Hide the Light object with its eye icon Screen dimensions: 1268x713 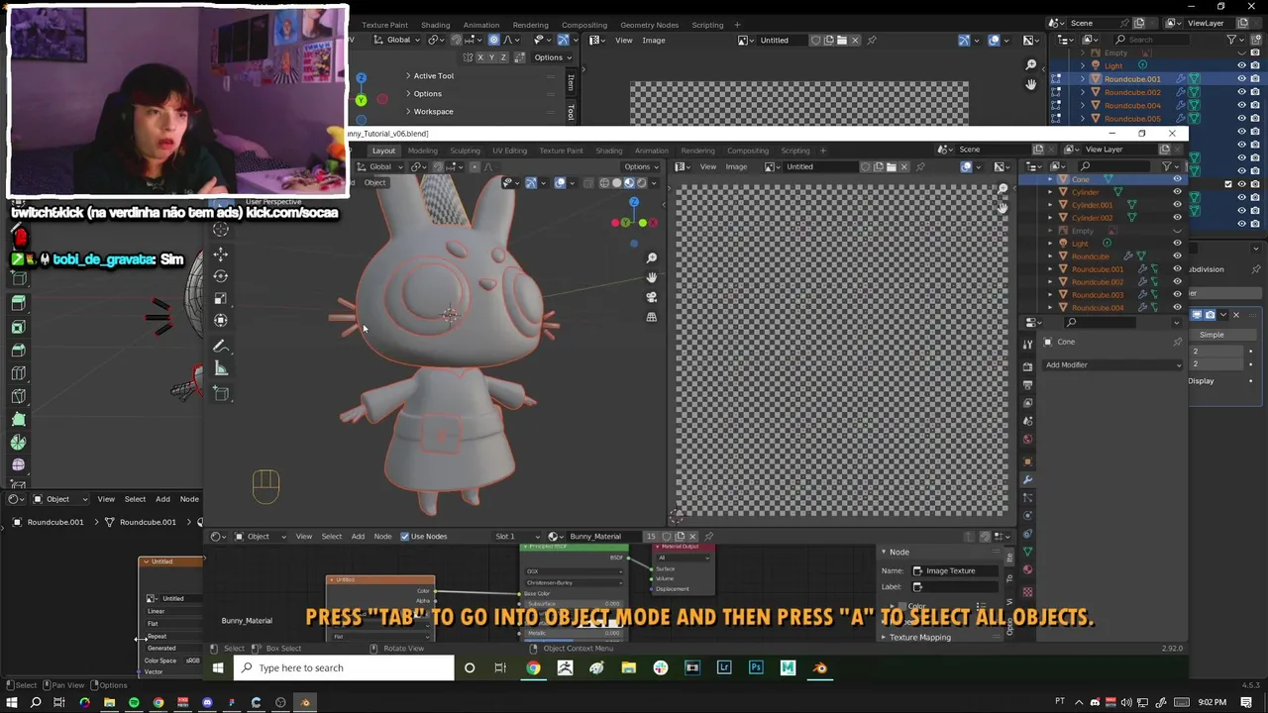1177,244
